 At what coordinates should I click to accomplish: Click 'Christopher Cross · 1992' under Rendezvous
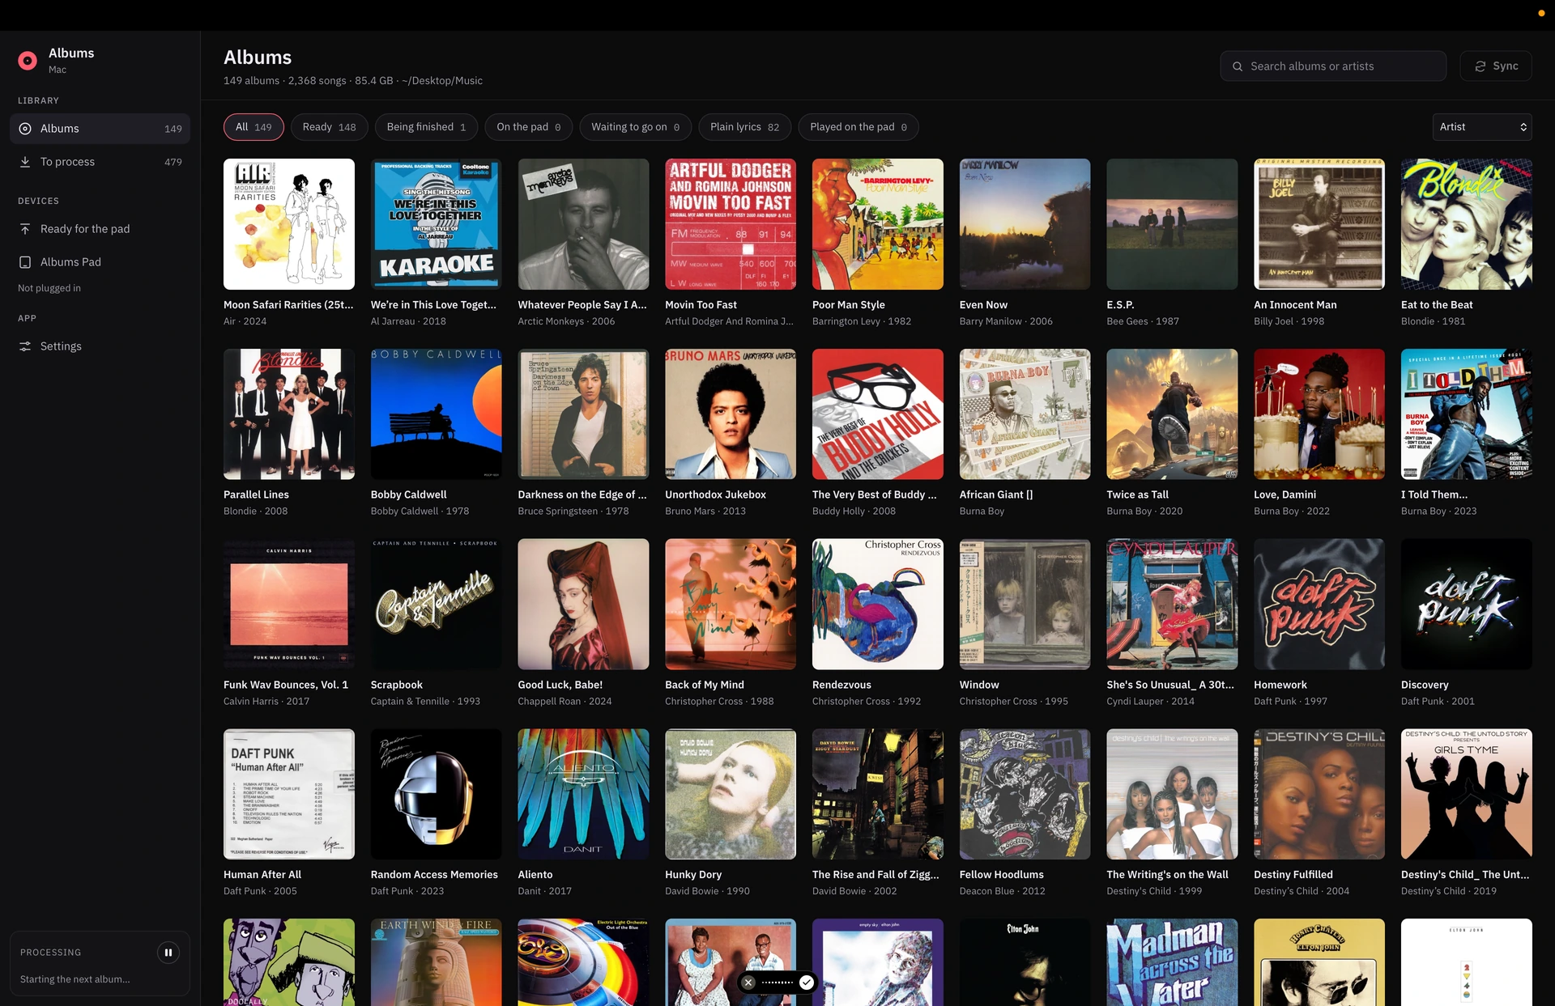point(867,702)
